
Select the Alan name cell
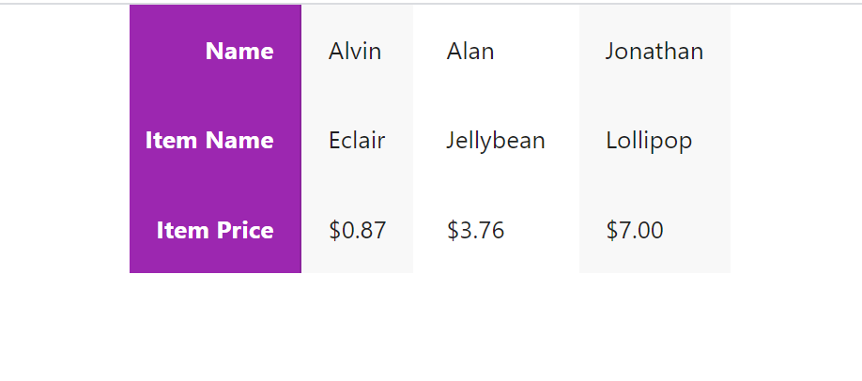pos(470,51)
